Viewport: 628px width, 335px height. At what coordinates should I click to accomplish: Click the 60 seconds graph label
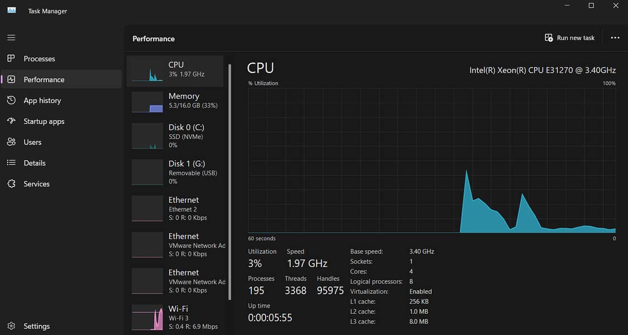tap(262, 238)
